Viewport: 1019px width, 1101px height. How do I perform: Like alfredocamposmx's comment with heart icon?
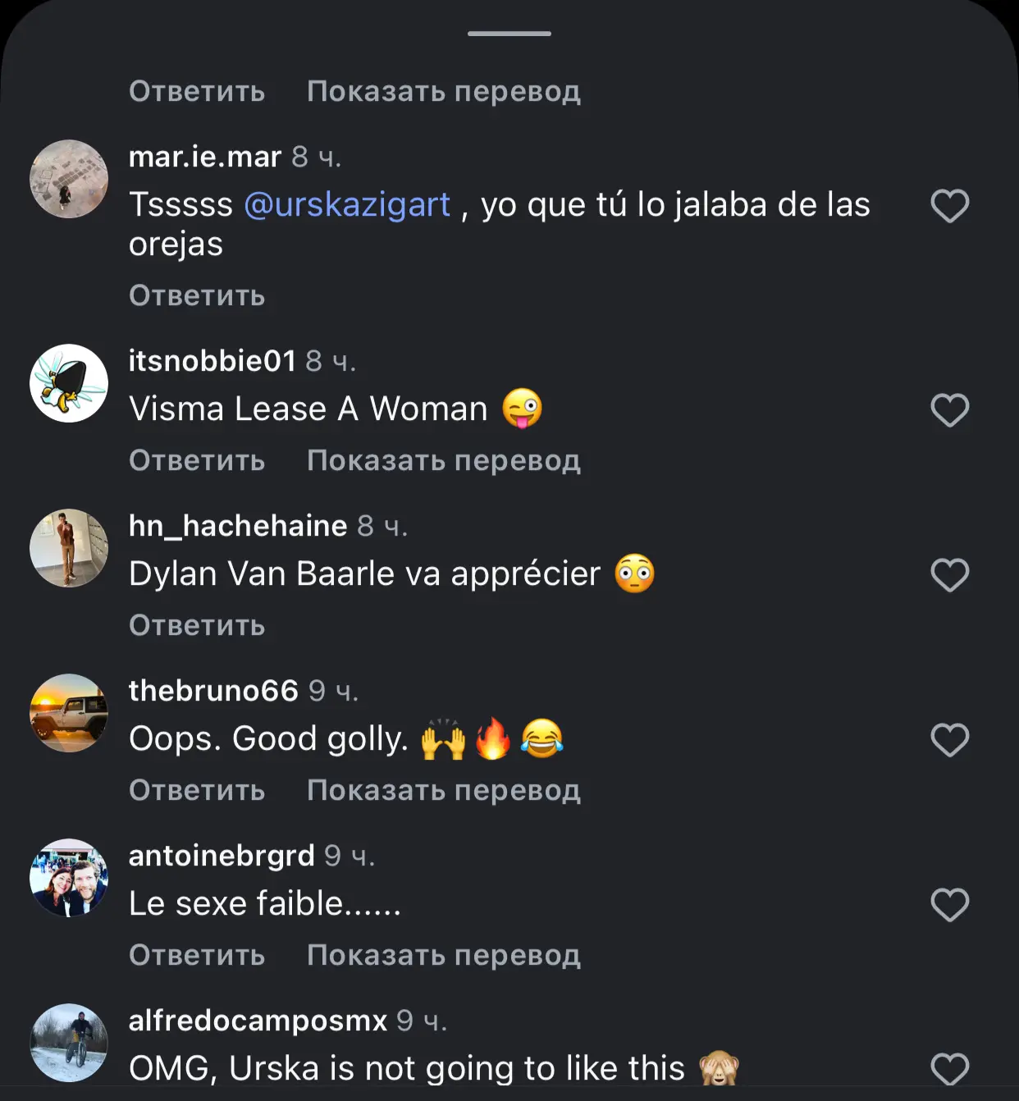950,1070
